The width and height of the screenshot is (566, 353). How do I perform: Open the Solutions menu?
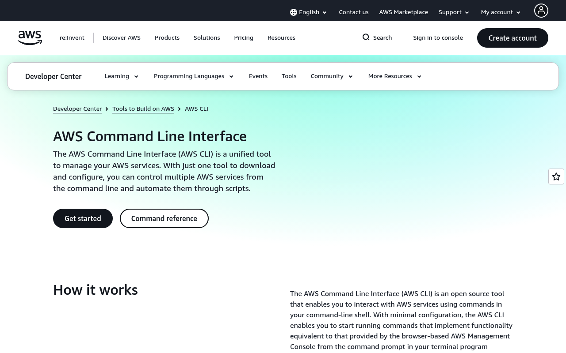coord(207,38)
